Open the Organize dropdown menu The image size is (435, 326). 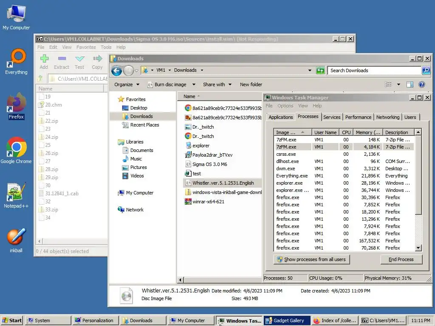(127, 84)
